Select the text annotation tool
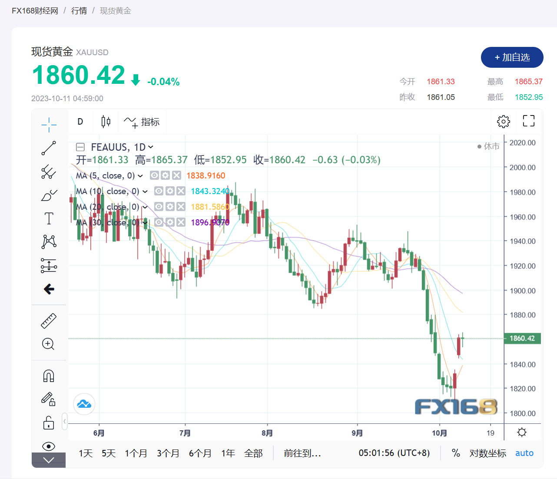This screenshot has width=557, height=479. tap(48, 218)
